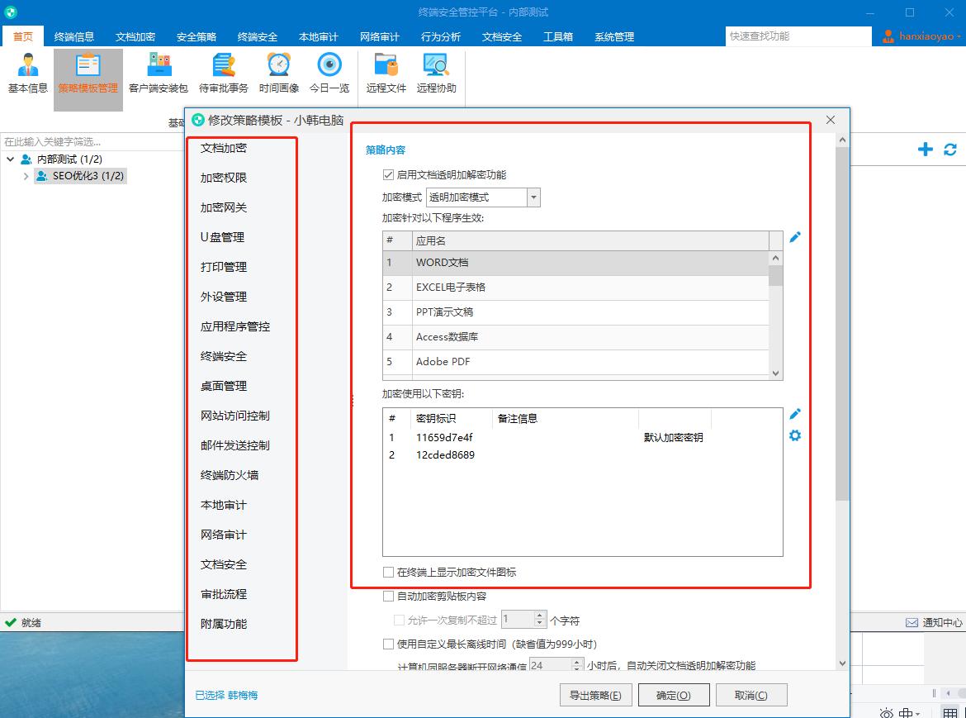This screenshot has width=966, height=718.
Task: Expand the SEO优化3 tree node
Action: [26, 176]
